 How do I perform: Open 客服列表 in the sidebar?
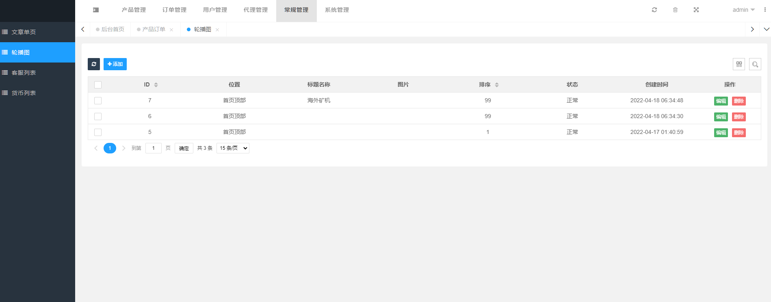[x=24, y=73]
